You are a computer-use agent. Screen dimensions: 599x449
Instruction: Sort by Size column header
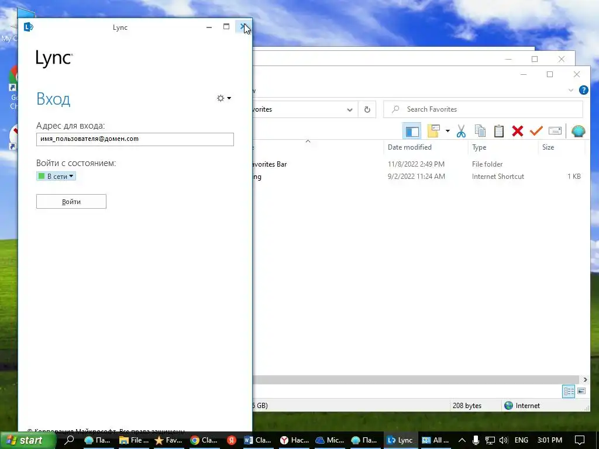(x=548, y=147)
